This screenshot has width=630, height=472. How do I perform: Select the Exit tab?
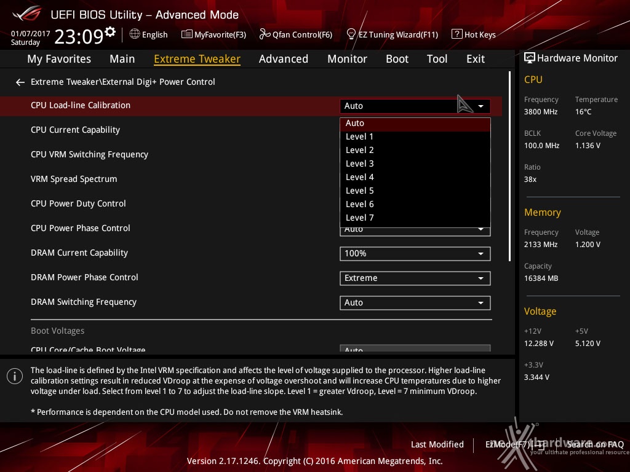click(476, 59)
